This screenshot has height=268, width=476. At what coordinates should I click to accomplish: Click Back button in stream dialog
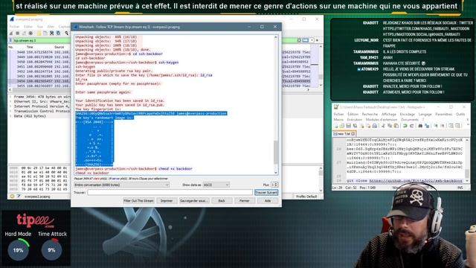click(222, 201)
